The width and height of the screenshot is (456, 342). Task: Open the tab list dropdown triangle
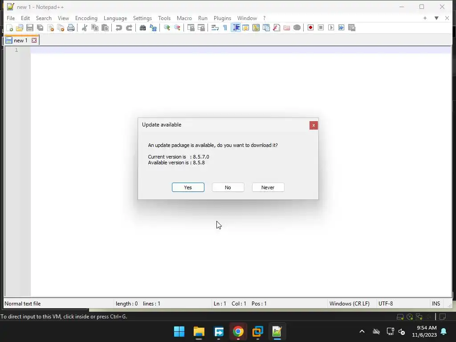tap(436, 18)
